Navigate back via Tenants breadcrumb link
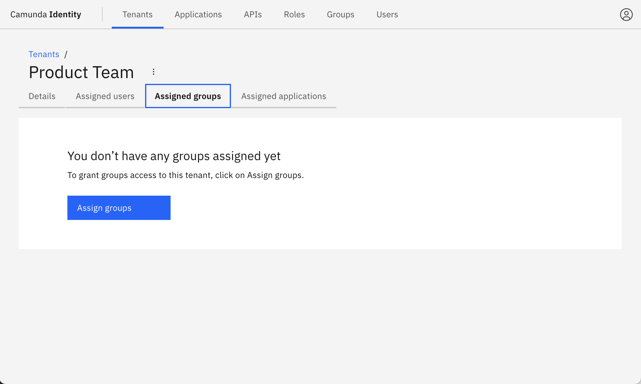The height and width of the screenshot is (384, 641). 44,54
